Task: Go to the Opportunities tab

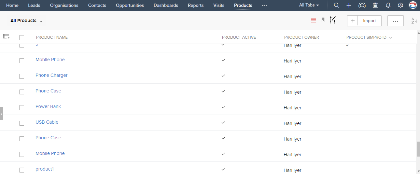Action: point(130,5)
